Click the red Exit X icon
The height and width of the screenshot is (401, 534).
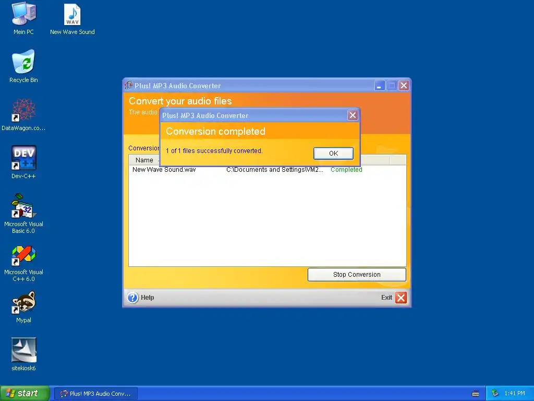coord(401,297)
